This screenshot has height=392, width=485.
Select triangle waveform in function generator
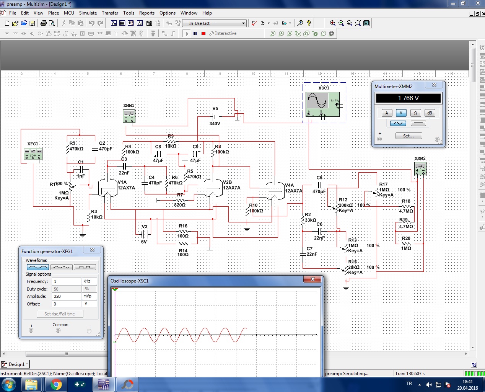pyautogui.click(x=61, y=267)
